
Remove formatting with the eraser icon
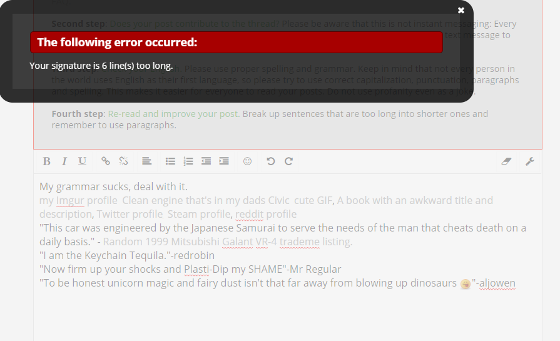pos(506,161)
